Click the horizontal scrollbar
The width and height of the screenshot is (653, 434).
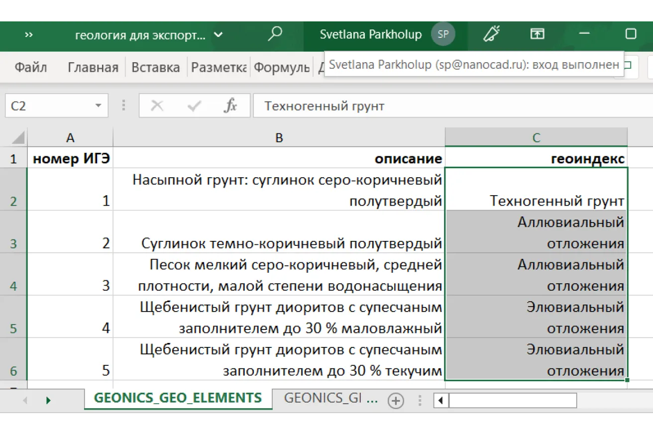[x=513, y=400]
